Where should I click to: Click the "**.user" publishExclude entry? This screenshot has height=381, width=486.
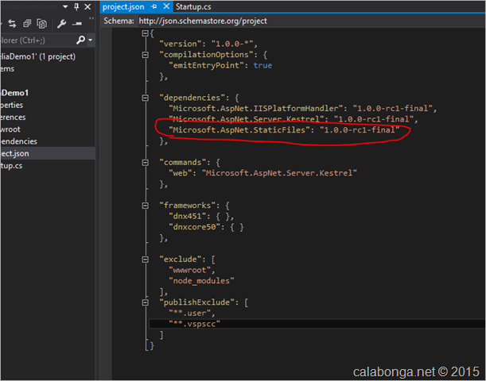189,314
